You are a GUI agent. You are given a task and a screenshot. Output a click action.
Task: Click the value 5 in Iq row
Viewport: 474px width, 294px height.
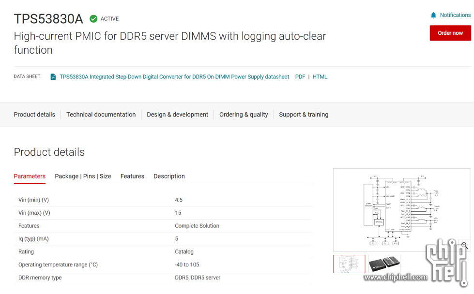(177, 239)
